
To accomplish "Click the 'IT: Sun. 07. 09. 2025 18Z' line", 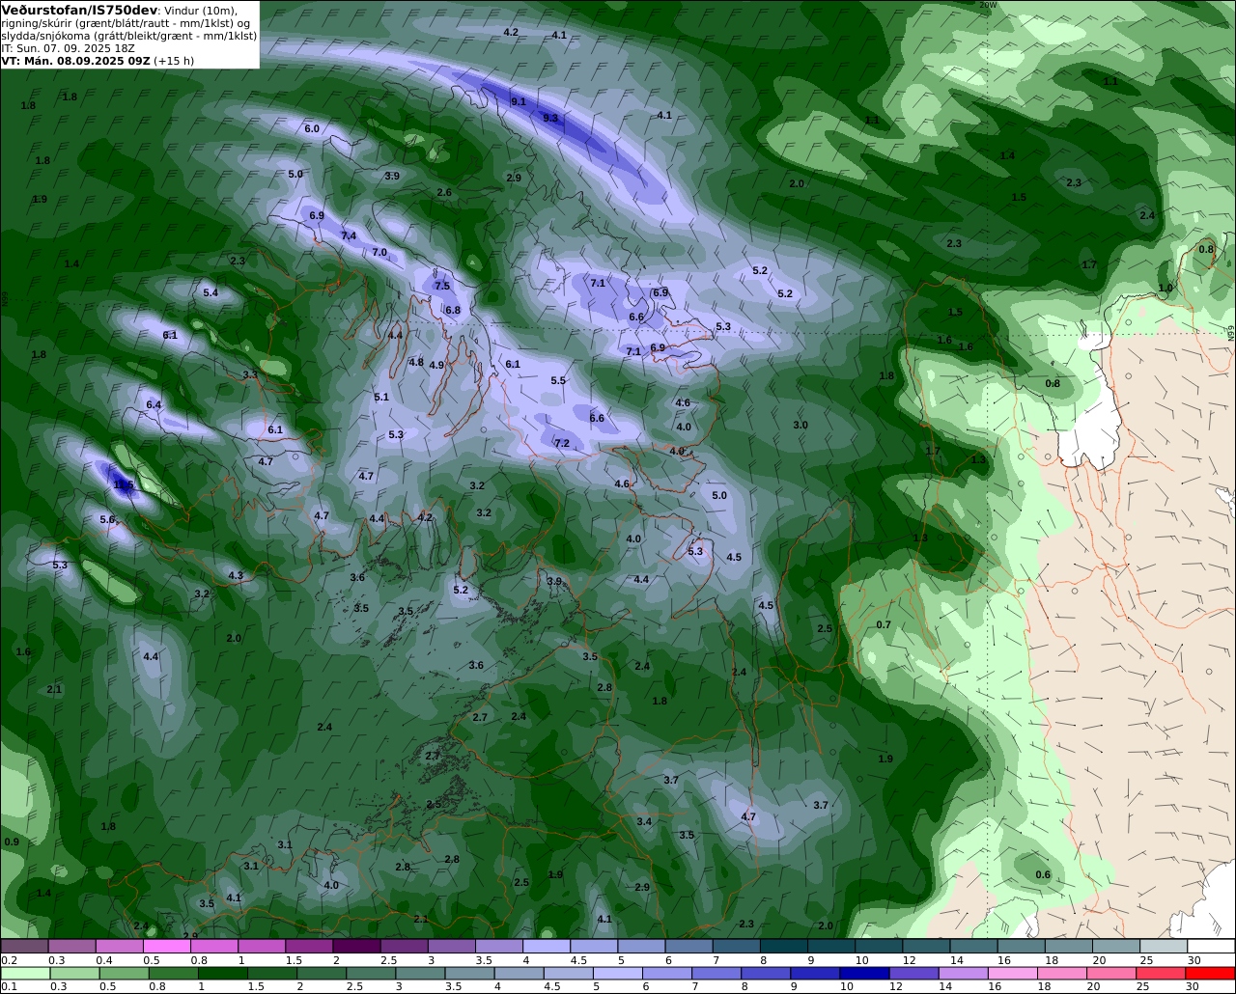I will tap(68, 47).
